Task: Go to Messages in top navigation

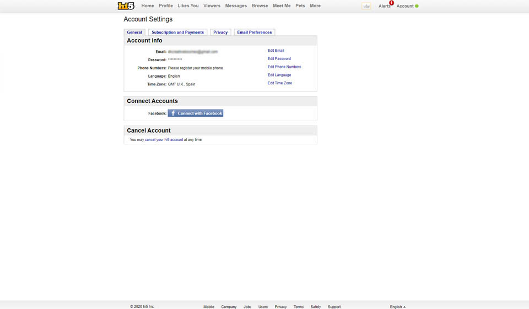Action: [236, 6]
